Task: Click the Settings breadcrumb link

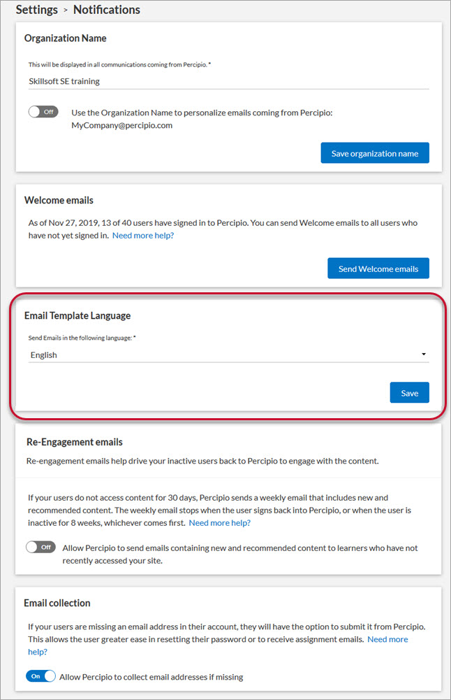Action: click(x=36, y=10)
